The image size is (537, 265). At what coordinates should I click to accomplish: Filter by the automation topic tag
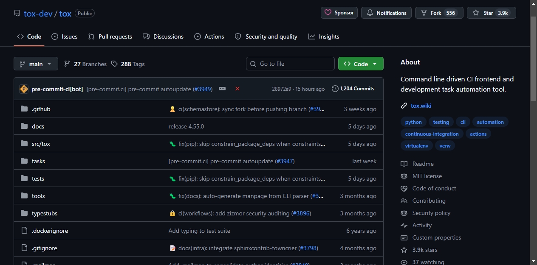point(490,122)
